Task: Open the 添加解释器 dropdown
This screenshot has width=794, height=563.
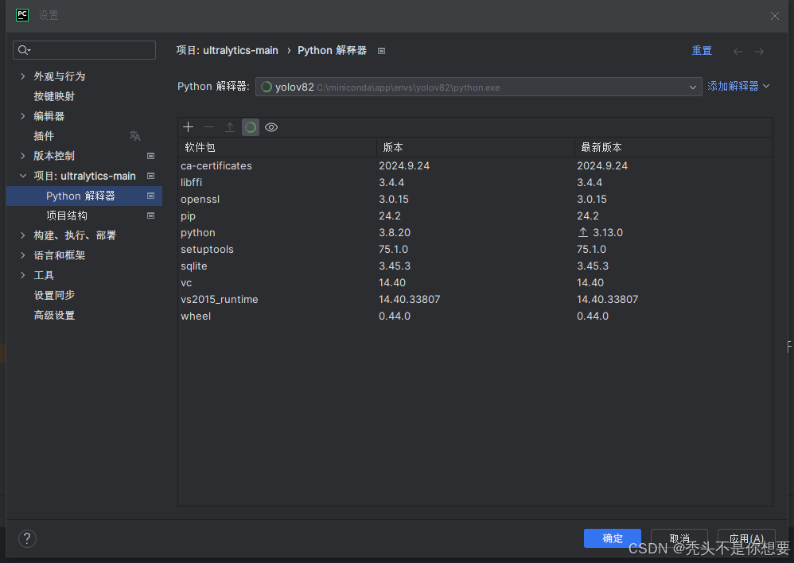Action: (738, 86)
